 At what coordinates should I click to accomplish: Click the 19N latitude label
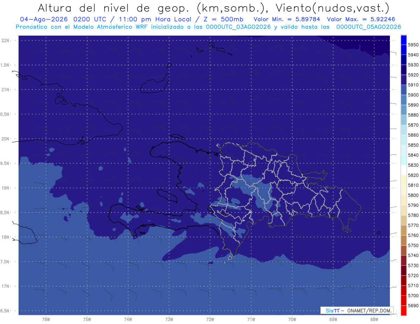point(6,188)
